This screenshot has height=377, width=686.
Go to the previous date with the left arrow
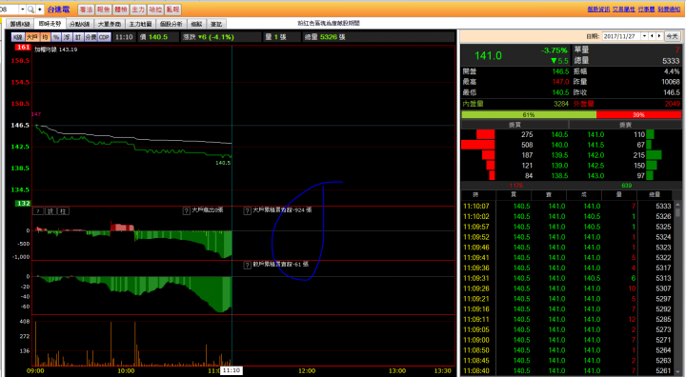[x=652, y=36]
